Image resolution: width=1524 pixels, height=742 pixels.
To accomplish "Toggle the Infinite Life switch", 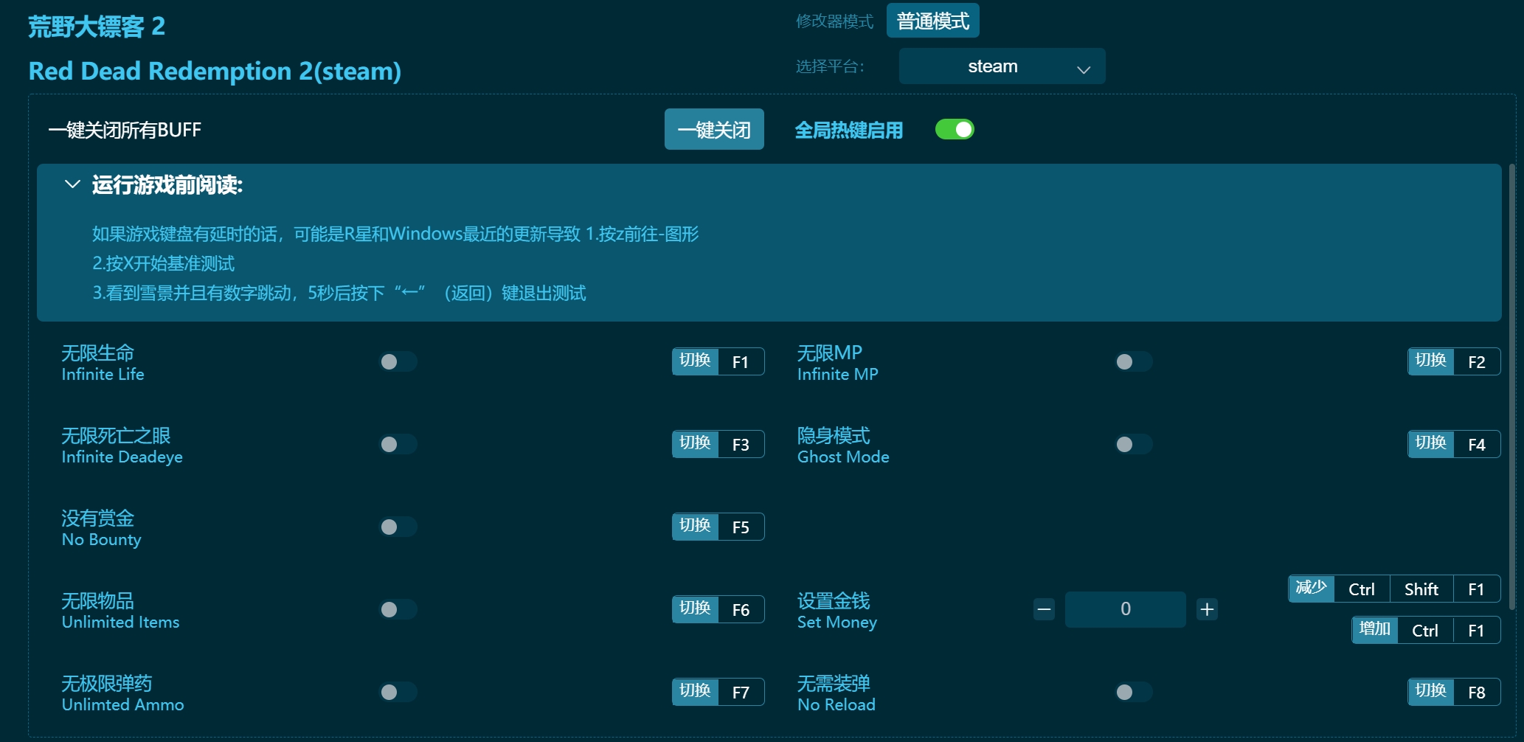I will pyautogui.click(x=398, y=361).
